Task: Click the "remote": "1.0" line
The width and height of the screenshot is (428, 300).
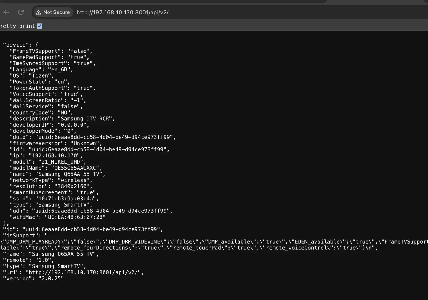Action: [x=29, y=260]
